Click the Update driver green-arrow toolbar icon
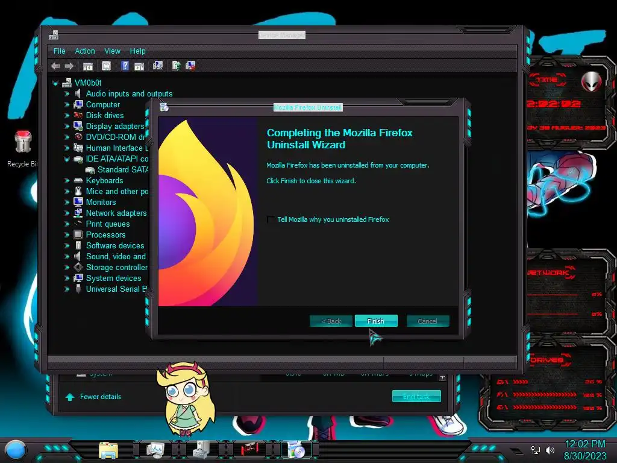Viewport: 617px width, 463px height. [x=177, y=66]
